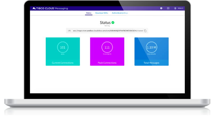
Task: Click the Peak Connections label
Action: pos(107,63)
